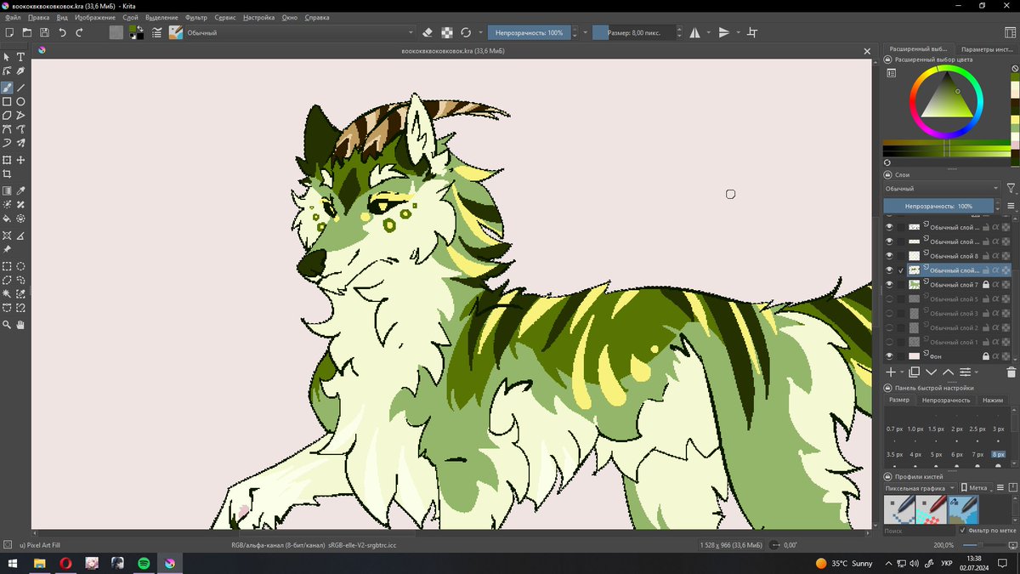Select the Line tool
The image size is (1020, 574).
click(21, 88)
